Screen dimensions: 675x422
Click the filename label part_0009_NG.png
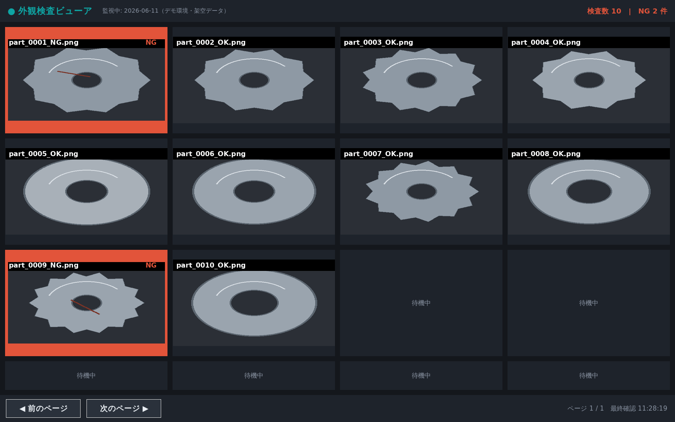pyautogui.click(x=44, y=265)
